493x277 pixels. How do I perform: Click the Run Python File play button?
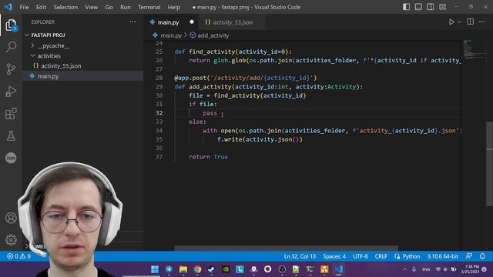451,22
